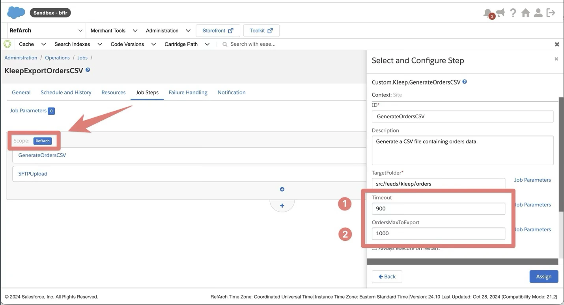
Task: Open the GenerateOrdersCSV job step
Action: pyautogui.click(x=42, y=155)
